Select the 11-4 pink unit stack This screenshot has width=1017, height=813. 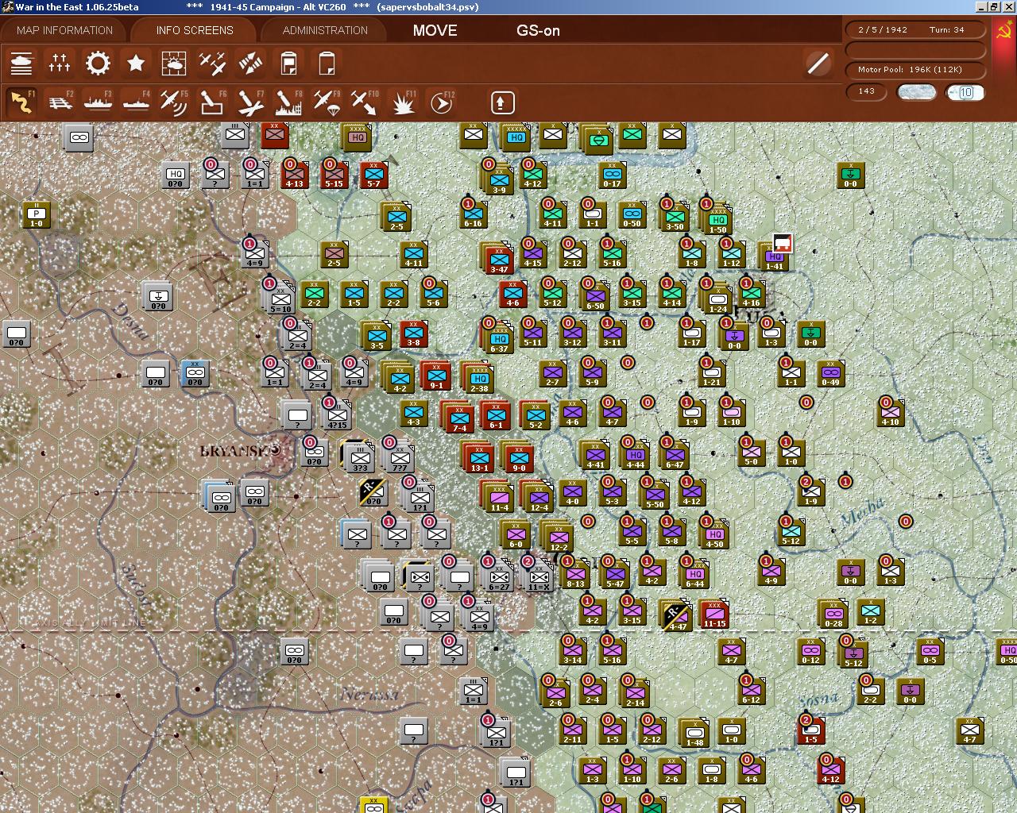pos(498,497)
